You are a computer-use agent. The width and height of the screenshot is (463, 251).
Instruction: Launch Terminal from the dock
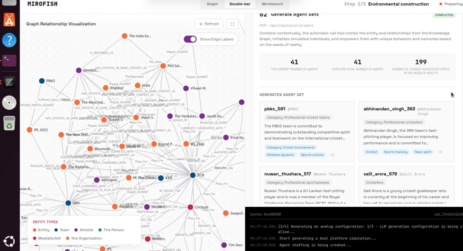tap(9, 61)
